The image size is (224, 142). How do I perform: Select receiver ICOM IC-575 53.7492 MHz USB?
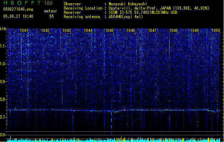pyautogui.click(x=143, y=12)
